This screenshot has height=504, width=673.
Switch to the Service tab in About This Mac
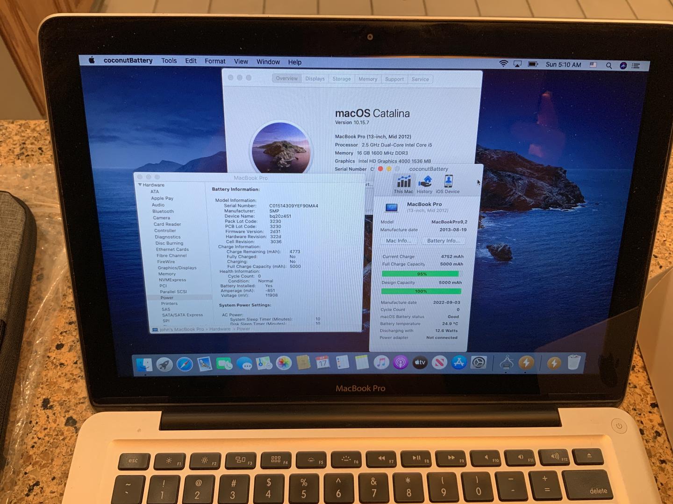pyautogui.click(x=420, y=79)
